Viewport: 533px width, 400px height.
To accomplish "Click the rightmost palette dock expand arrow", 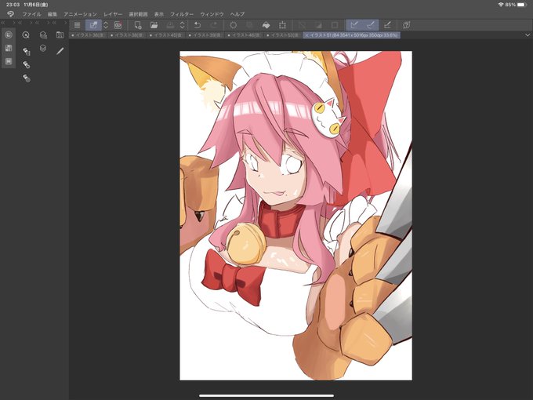I will pos(66,23).
